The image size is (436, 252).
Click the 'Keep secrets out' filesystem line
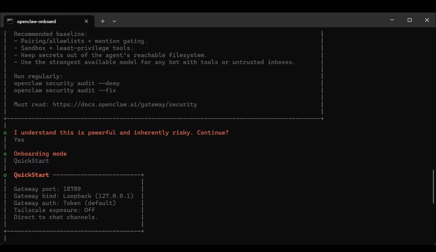[111, 55]
